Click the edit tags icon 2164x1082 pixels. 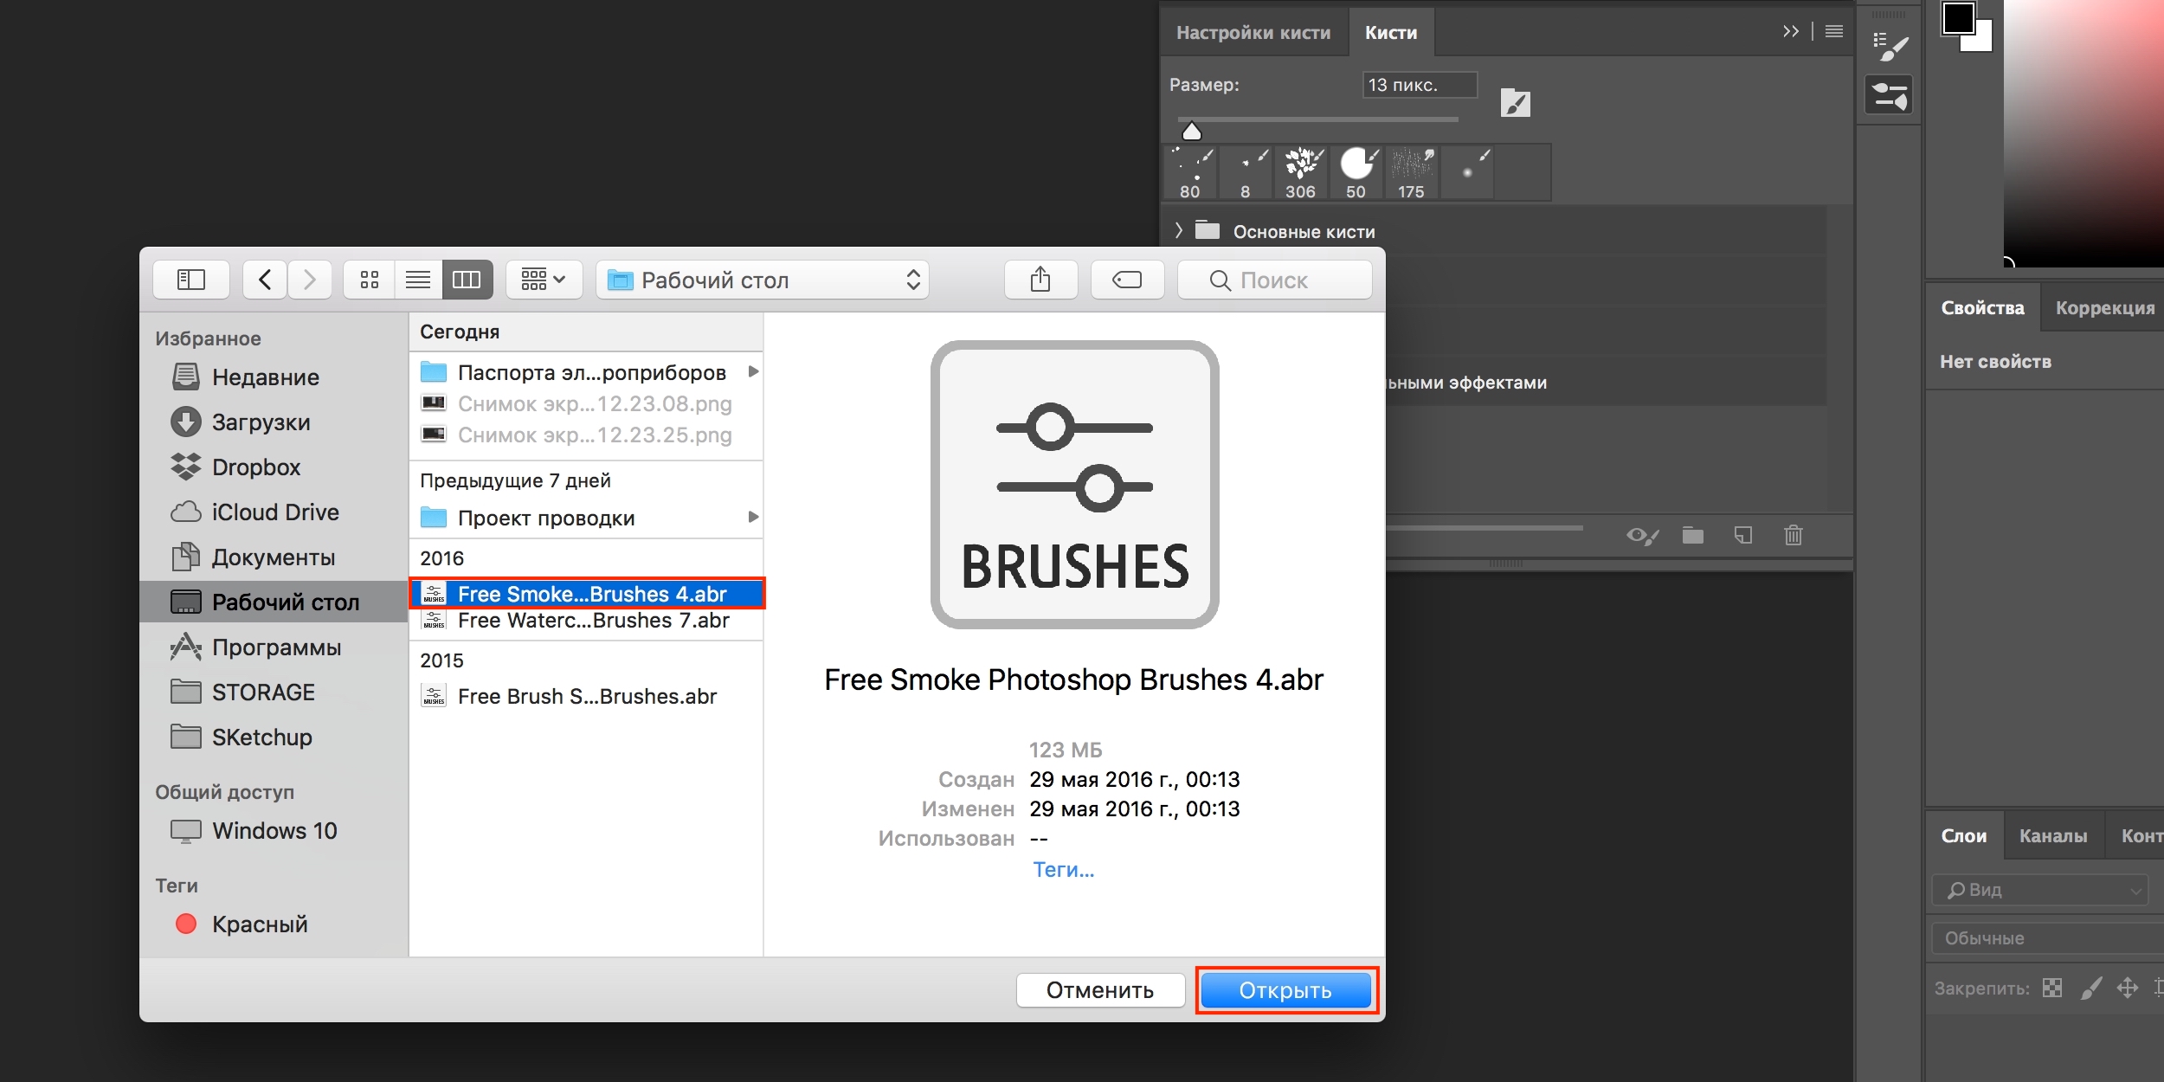pos(1127,280)
